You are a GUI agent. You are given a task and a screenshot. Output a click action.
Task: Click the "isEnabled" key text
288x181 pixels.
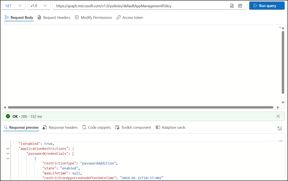click(29, 144)
